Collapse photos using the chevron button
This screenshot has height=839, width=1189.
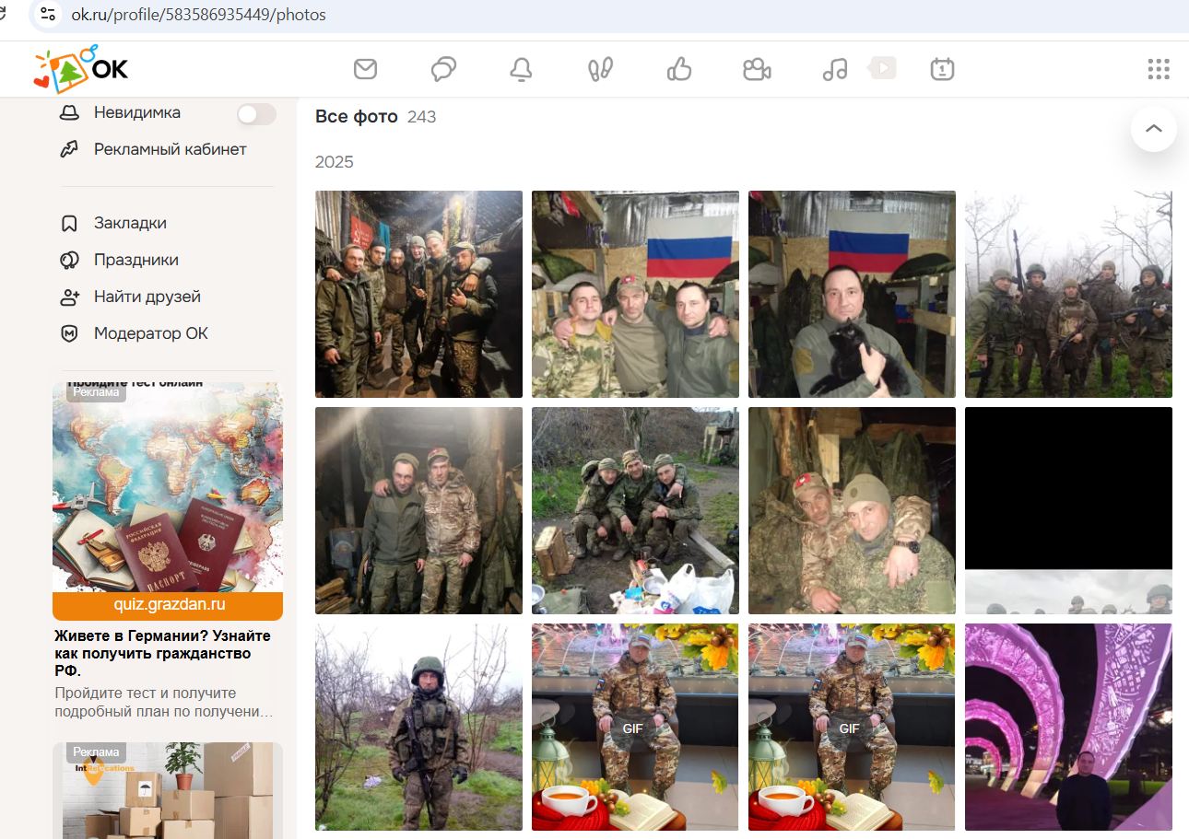[1153, 129]
